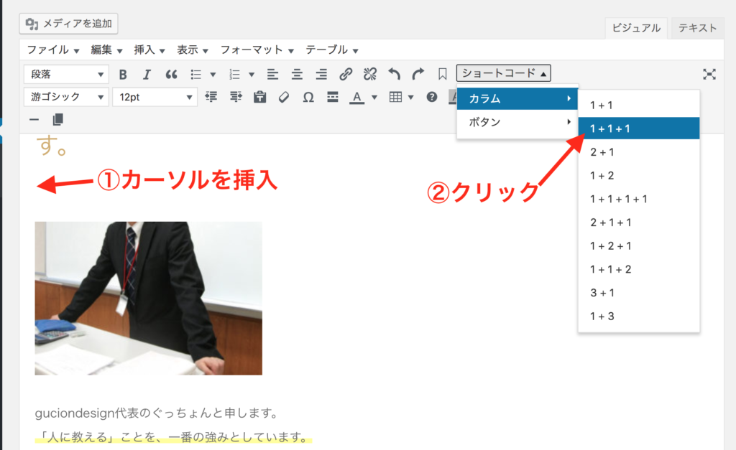Toggle bold formatting
The height and width of the screenshot is (450, 736).
click(123, 74)
